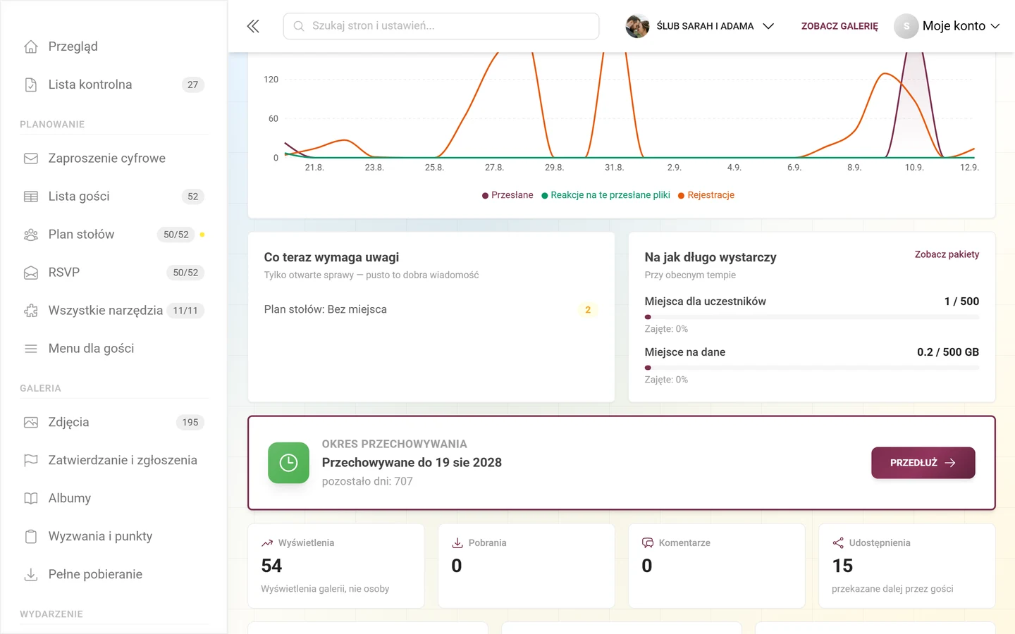
Task: Open the ZOBACZ GALERIĘ link
Action: (839, 26)
